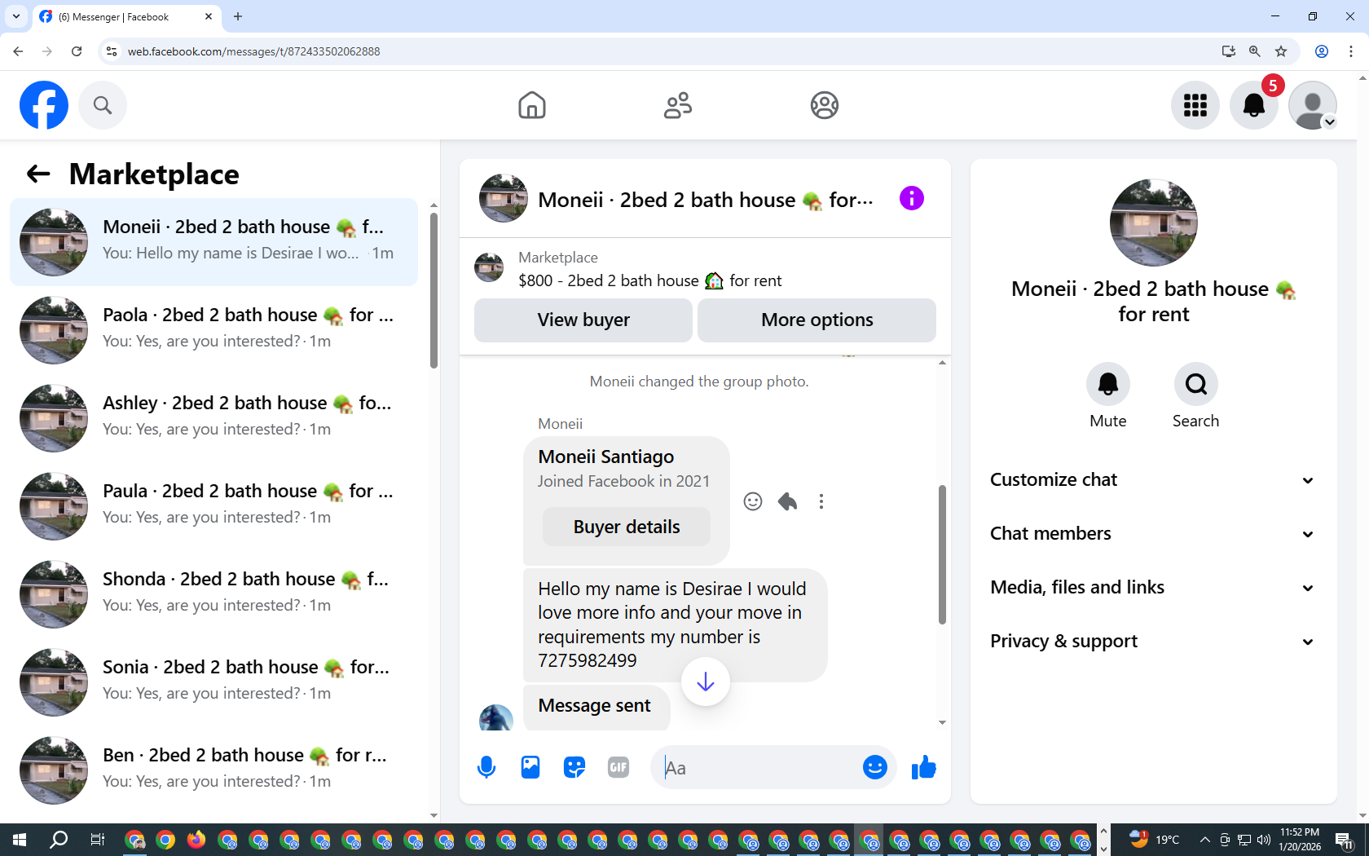Open Moneii conversation in chat list

[x=213, y=242]
